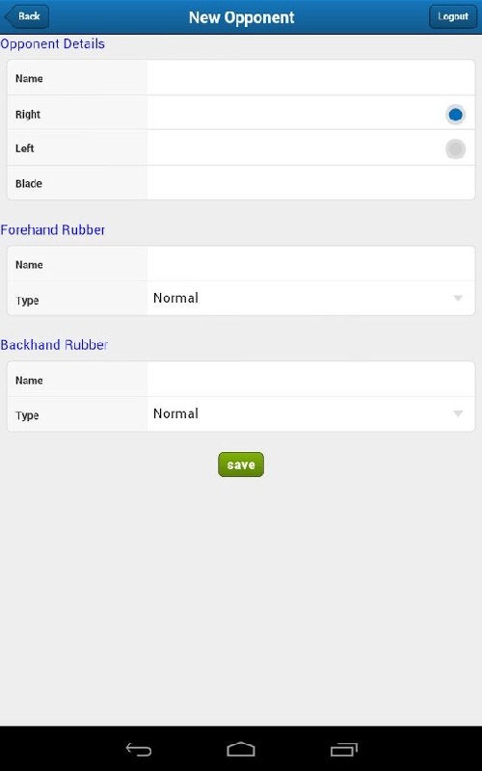The image size is (482, 771).
Task: Go back using the Back button
Action: (x=27, y=16)
